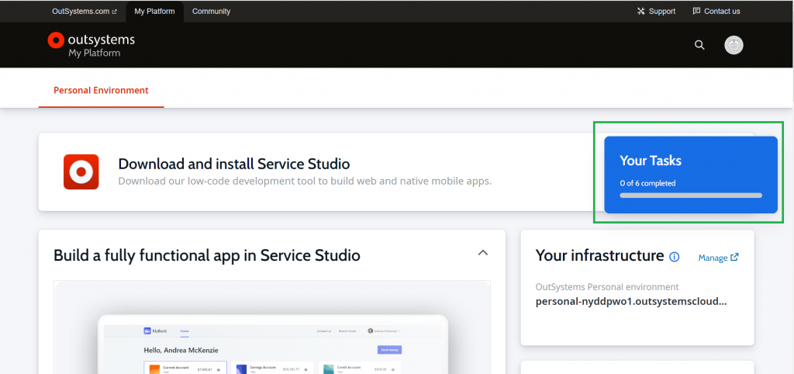Click Download and install Service Studio heading
The width and height of the screenshot is (794, 374).
click(x=233, y=164)
